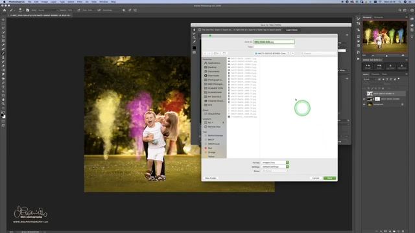Click the Navigator zoom slider

point(386,56)
